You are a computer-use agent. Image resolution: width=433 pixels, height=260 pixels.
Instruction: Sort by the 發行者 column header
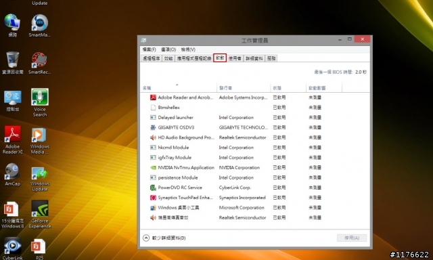point(244,88)
